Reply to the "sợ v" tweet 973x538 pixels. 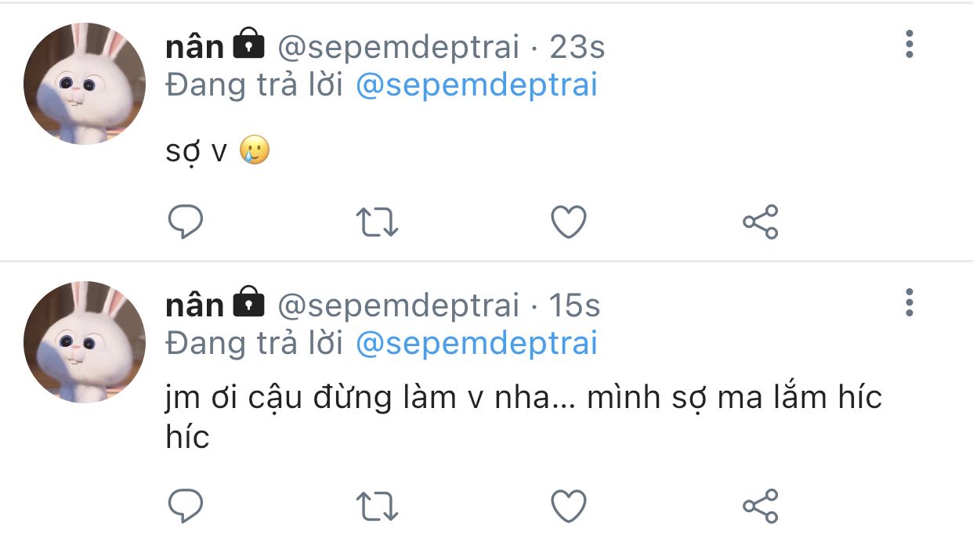click(x=186, y=222)
